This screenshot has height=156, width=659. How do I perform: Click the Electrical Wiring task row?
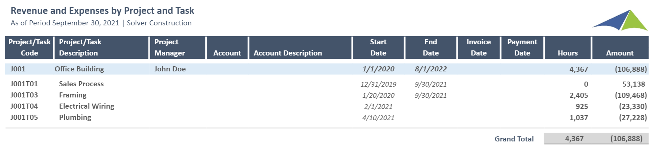327,106
